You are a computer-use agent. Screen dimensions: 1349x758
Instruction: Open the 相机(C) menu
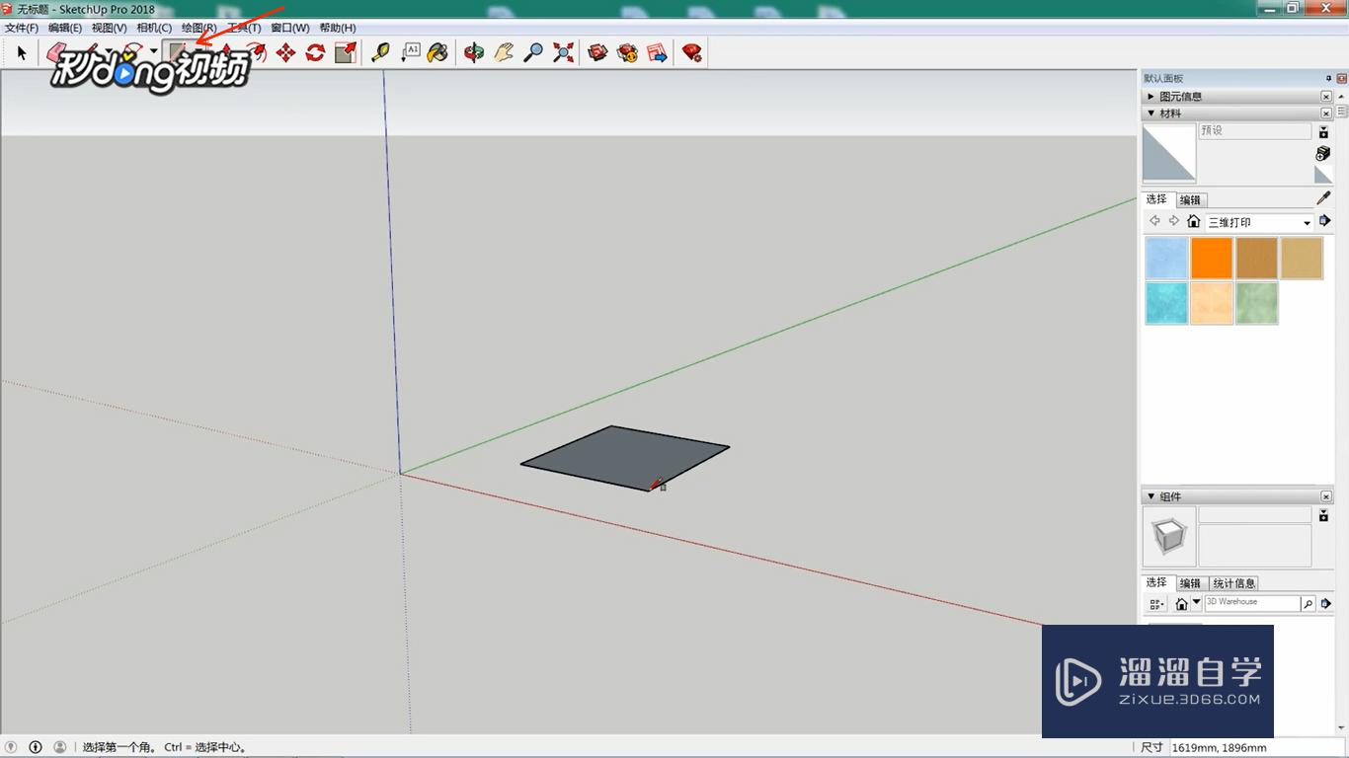pos(154,28)
